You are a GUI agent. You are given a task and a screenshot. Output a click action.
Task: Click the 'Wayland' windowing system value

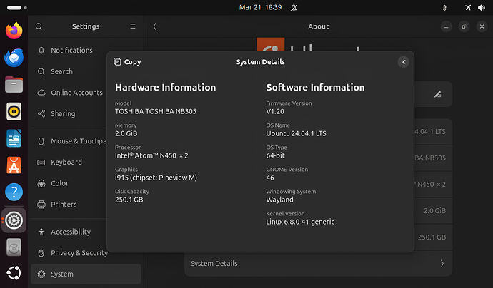pyautogui.click(x=280, y=200)
